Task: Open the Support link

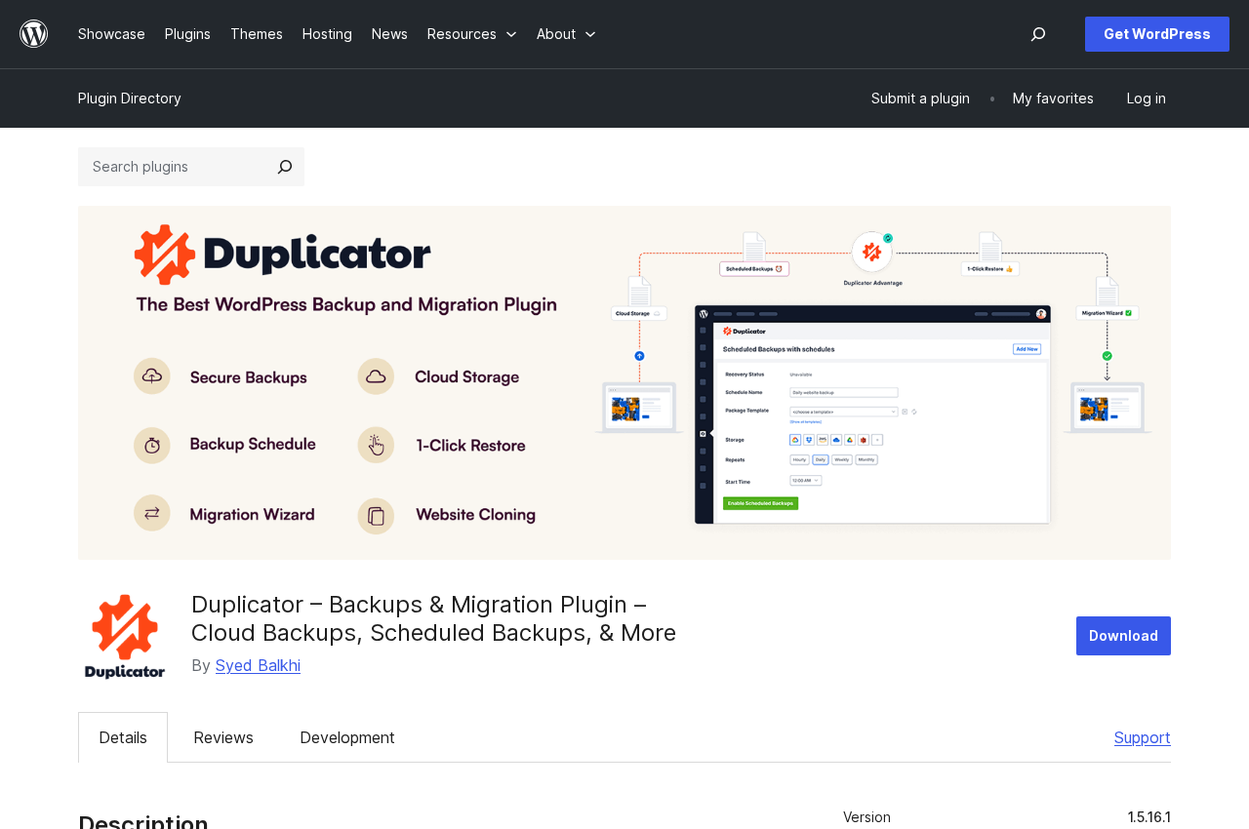Action: click(1143, 737)
